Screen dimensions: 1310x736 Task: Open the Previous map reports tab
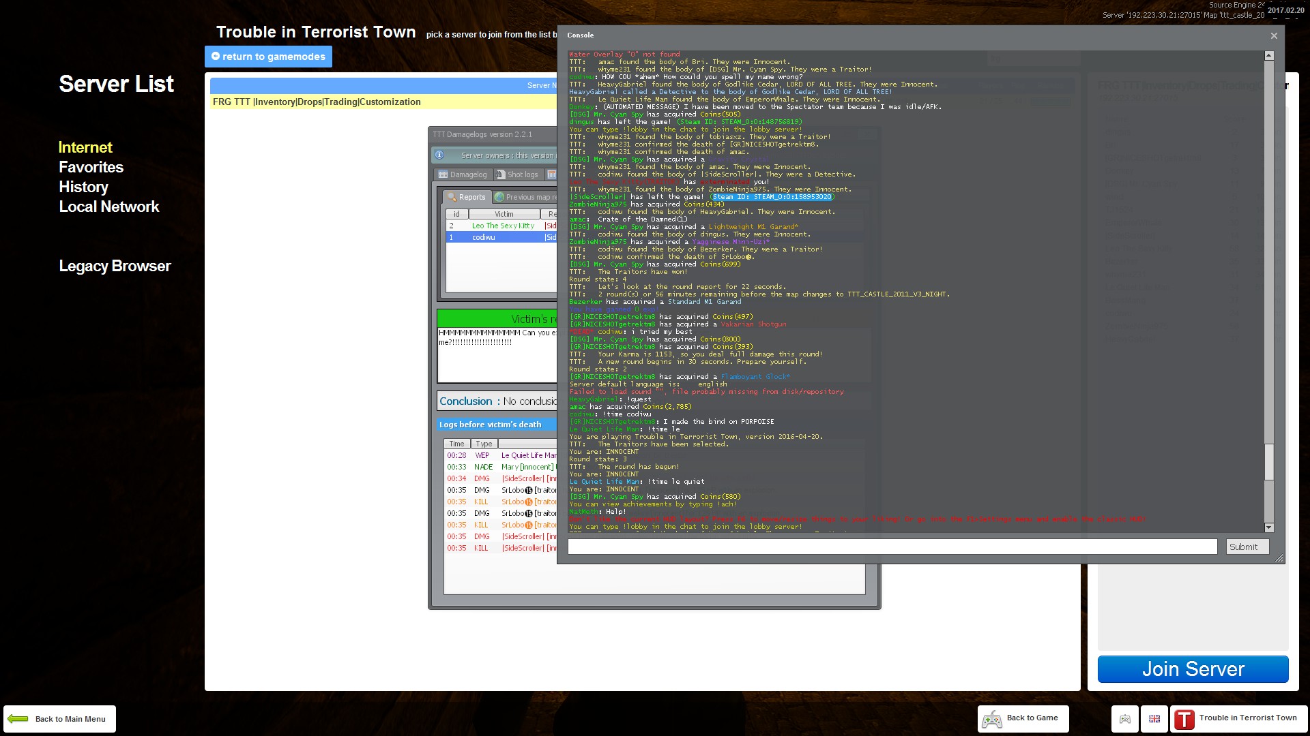pos(525,197)
